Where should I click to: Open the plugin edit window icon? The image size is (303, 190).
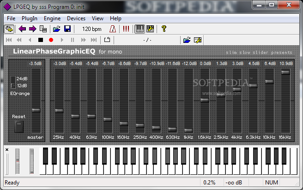(9, 29)
